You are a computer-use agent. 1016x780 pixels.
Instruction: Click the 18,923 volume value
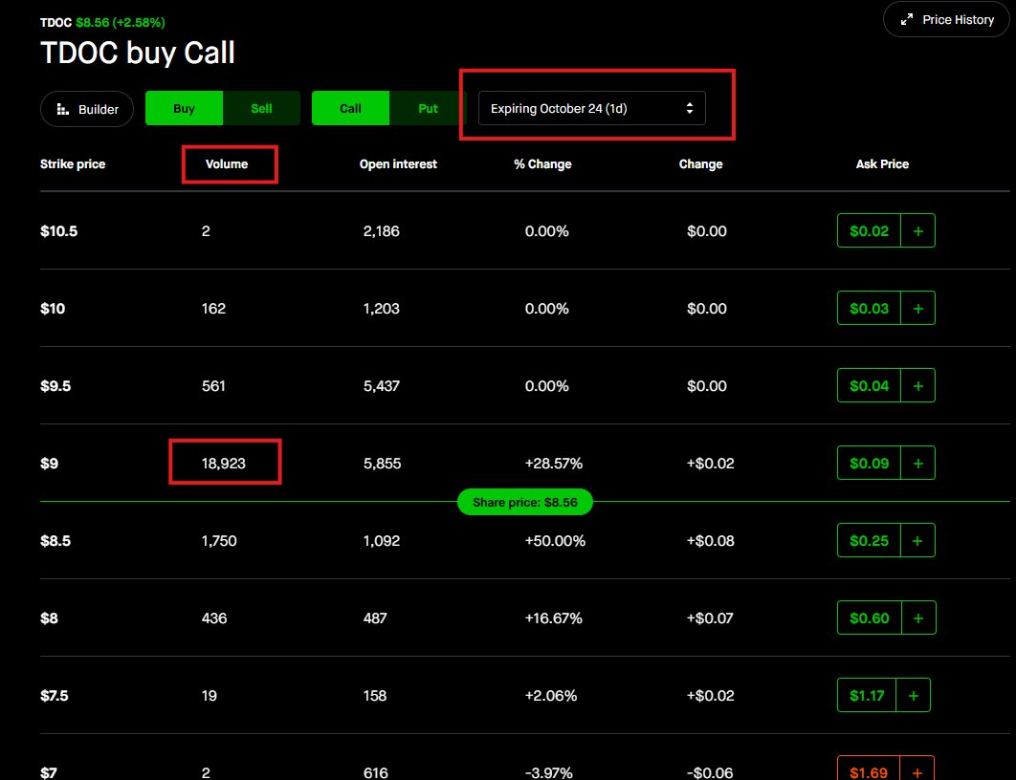point(224,463)
